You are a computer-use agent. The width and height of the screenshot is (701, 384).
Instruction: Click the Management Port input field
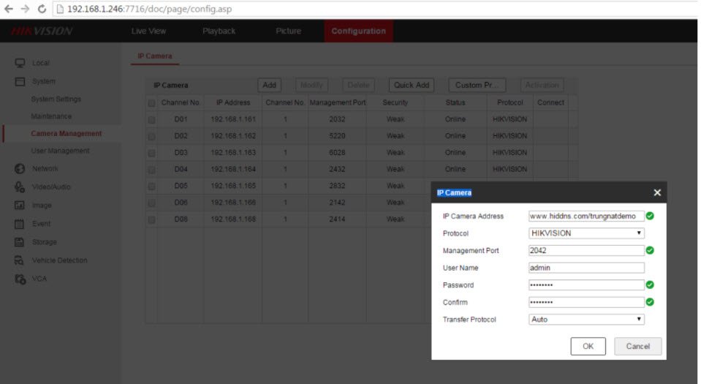click(586, 250)
